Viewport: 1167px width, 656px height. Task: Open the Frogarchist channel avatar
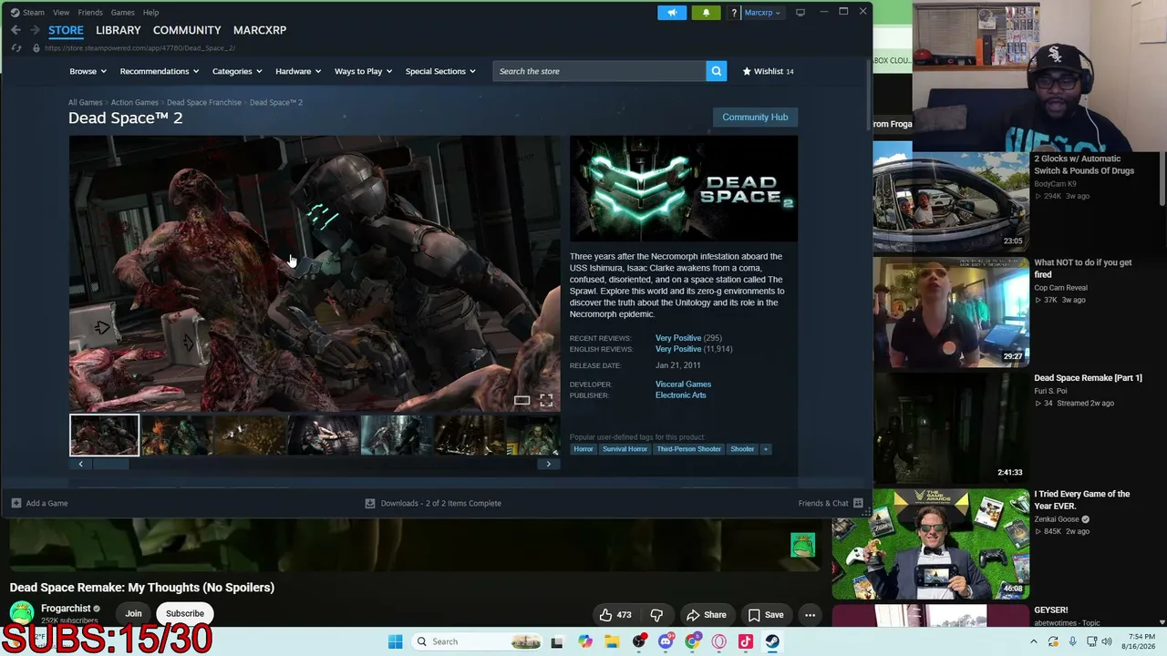pyautogui.click(x=22, y=612)
